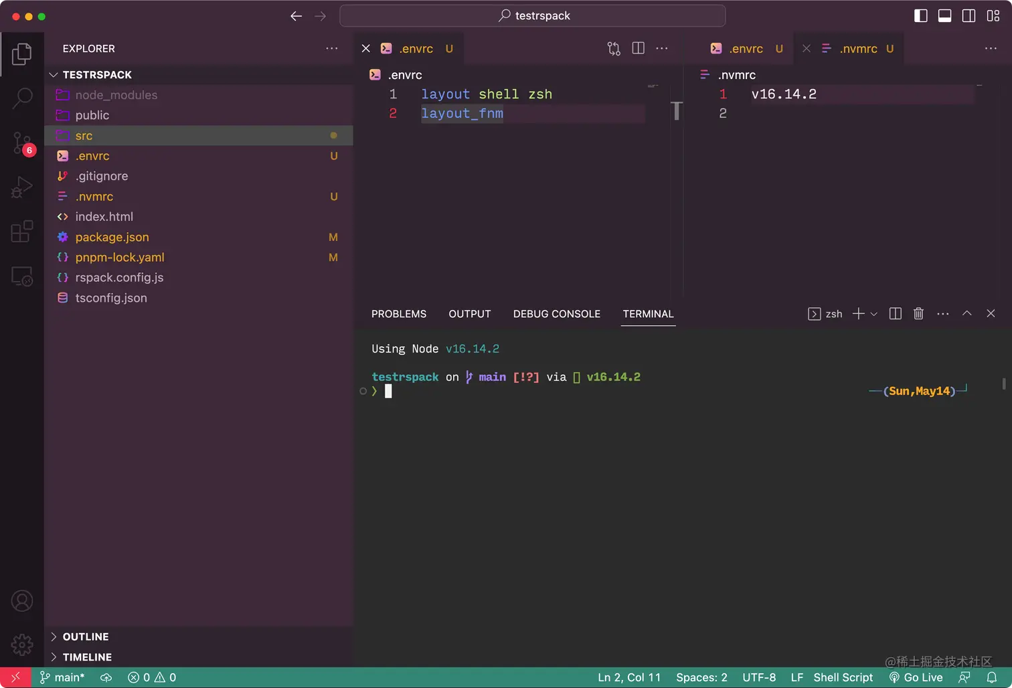Open more actions for left editor group
Image resolution: width=1012 pixels, height=688 pixels.
tap(662, 48)
